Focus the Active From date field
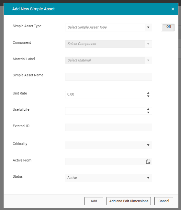This screenshot has height=210, width=181. 105,162
